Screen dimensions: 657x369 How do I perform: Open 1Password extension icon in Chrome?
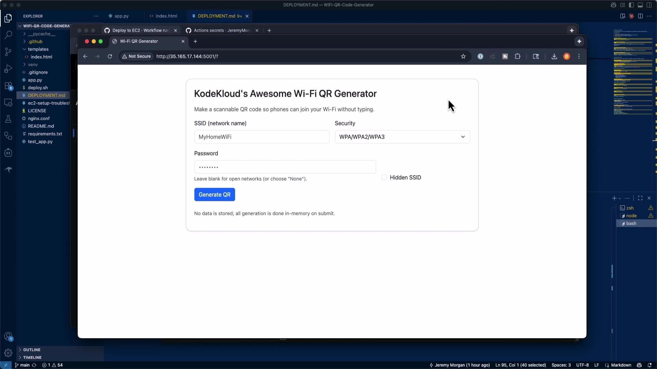tap(480, 56)
